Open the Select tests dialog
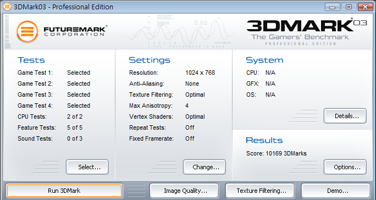Image resolution: width=376 pixels, height=200 pixels. point(87,167)
